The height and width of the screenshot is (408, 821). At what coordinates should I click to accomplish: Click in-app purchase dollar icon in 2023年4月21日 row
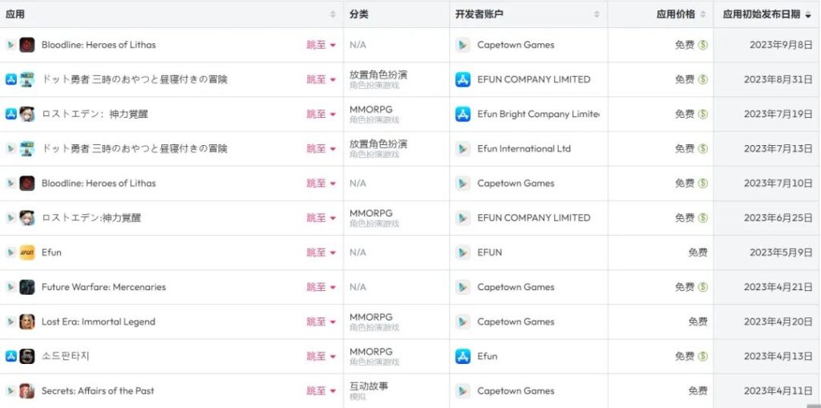pos(702,287)
